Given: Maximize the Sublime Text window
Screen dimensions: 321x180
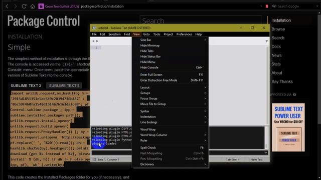Looking at the screenshot, I should [x=252, y=27].
